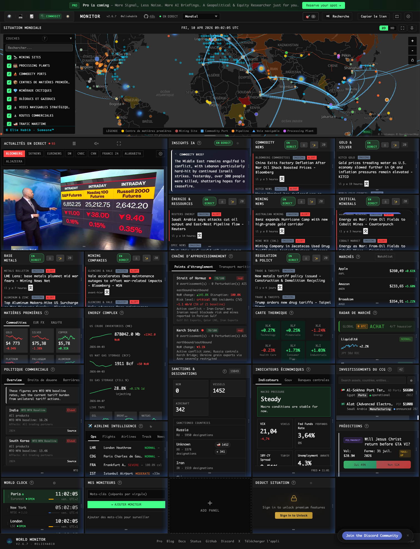Open the Mondial region dropdown
The image size is (420, 549).
point(201,16)
